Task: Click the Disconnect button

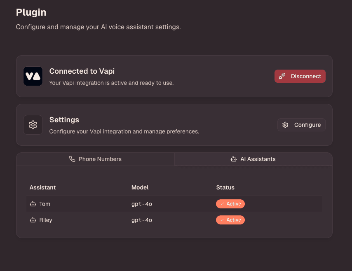Action: 300,76
